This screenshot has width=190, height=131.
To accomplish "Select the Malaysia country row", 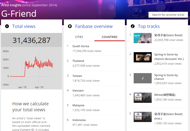I will coord(95,108).
